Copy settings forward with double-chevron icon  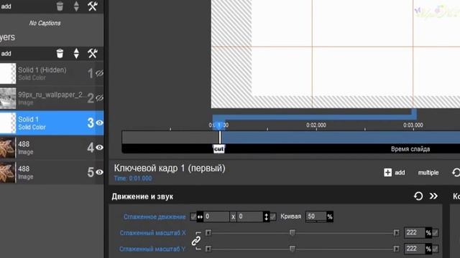coord(433,196)
